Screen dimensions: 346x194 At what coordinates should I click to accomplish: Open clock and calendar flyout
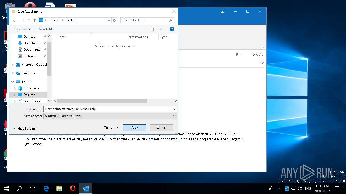[x=322, y=189]
